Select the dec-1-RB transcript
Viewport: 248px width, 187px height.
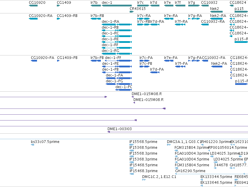(x=117, y=30)
